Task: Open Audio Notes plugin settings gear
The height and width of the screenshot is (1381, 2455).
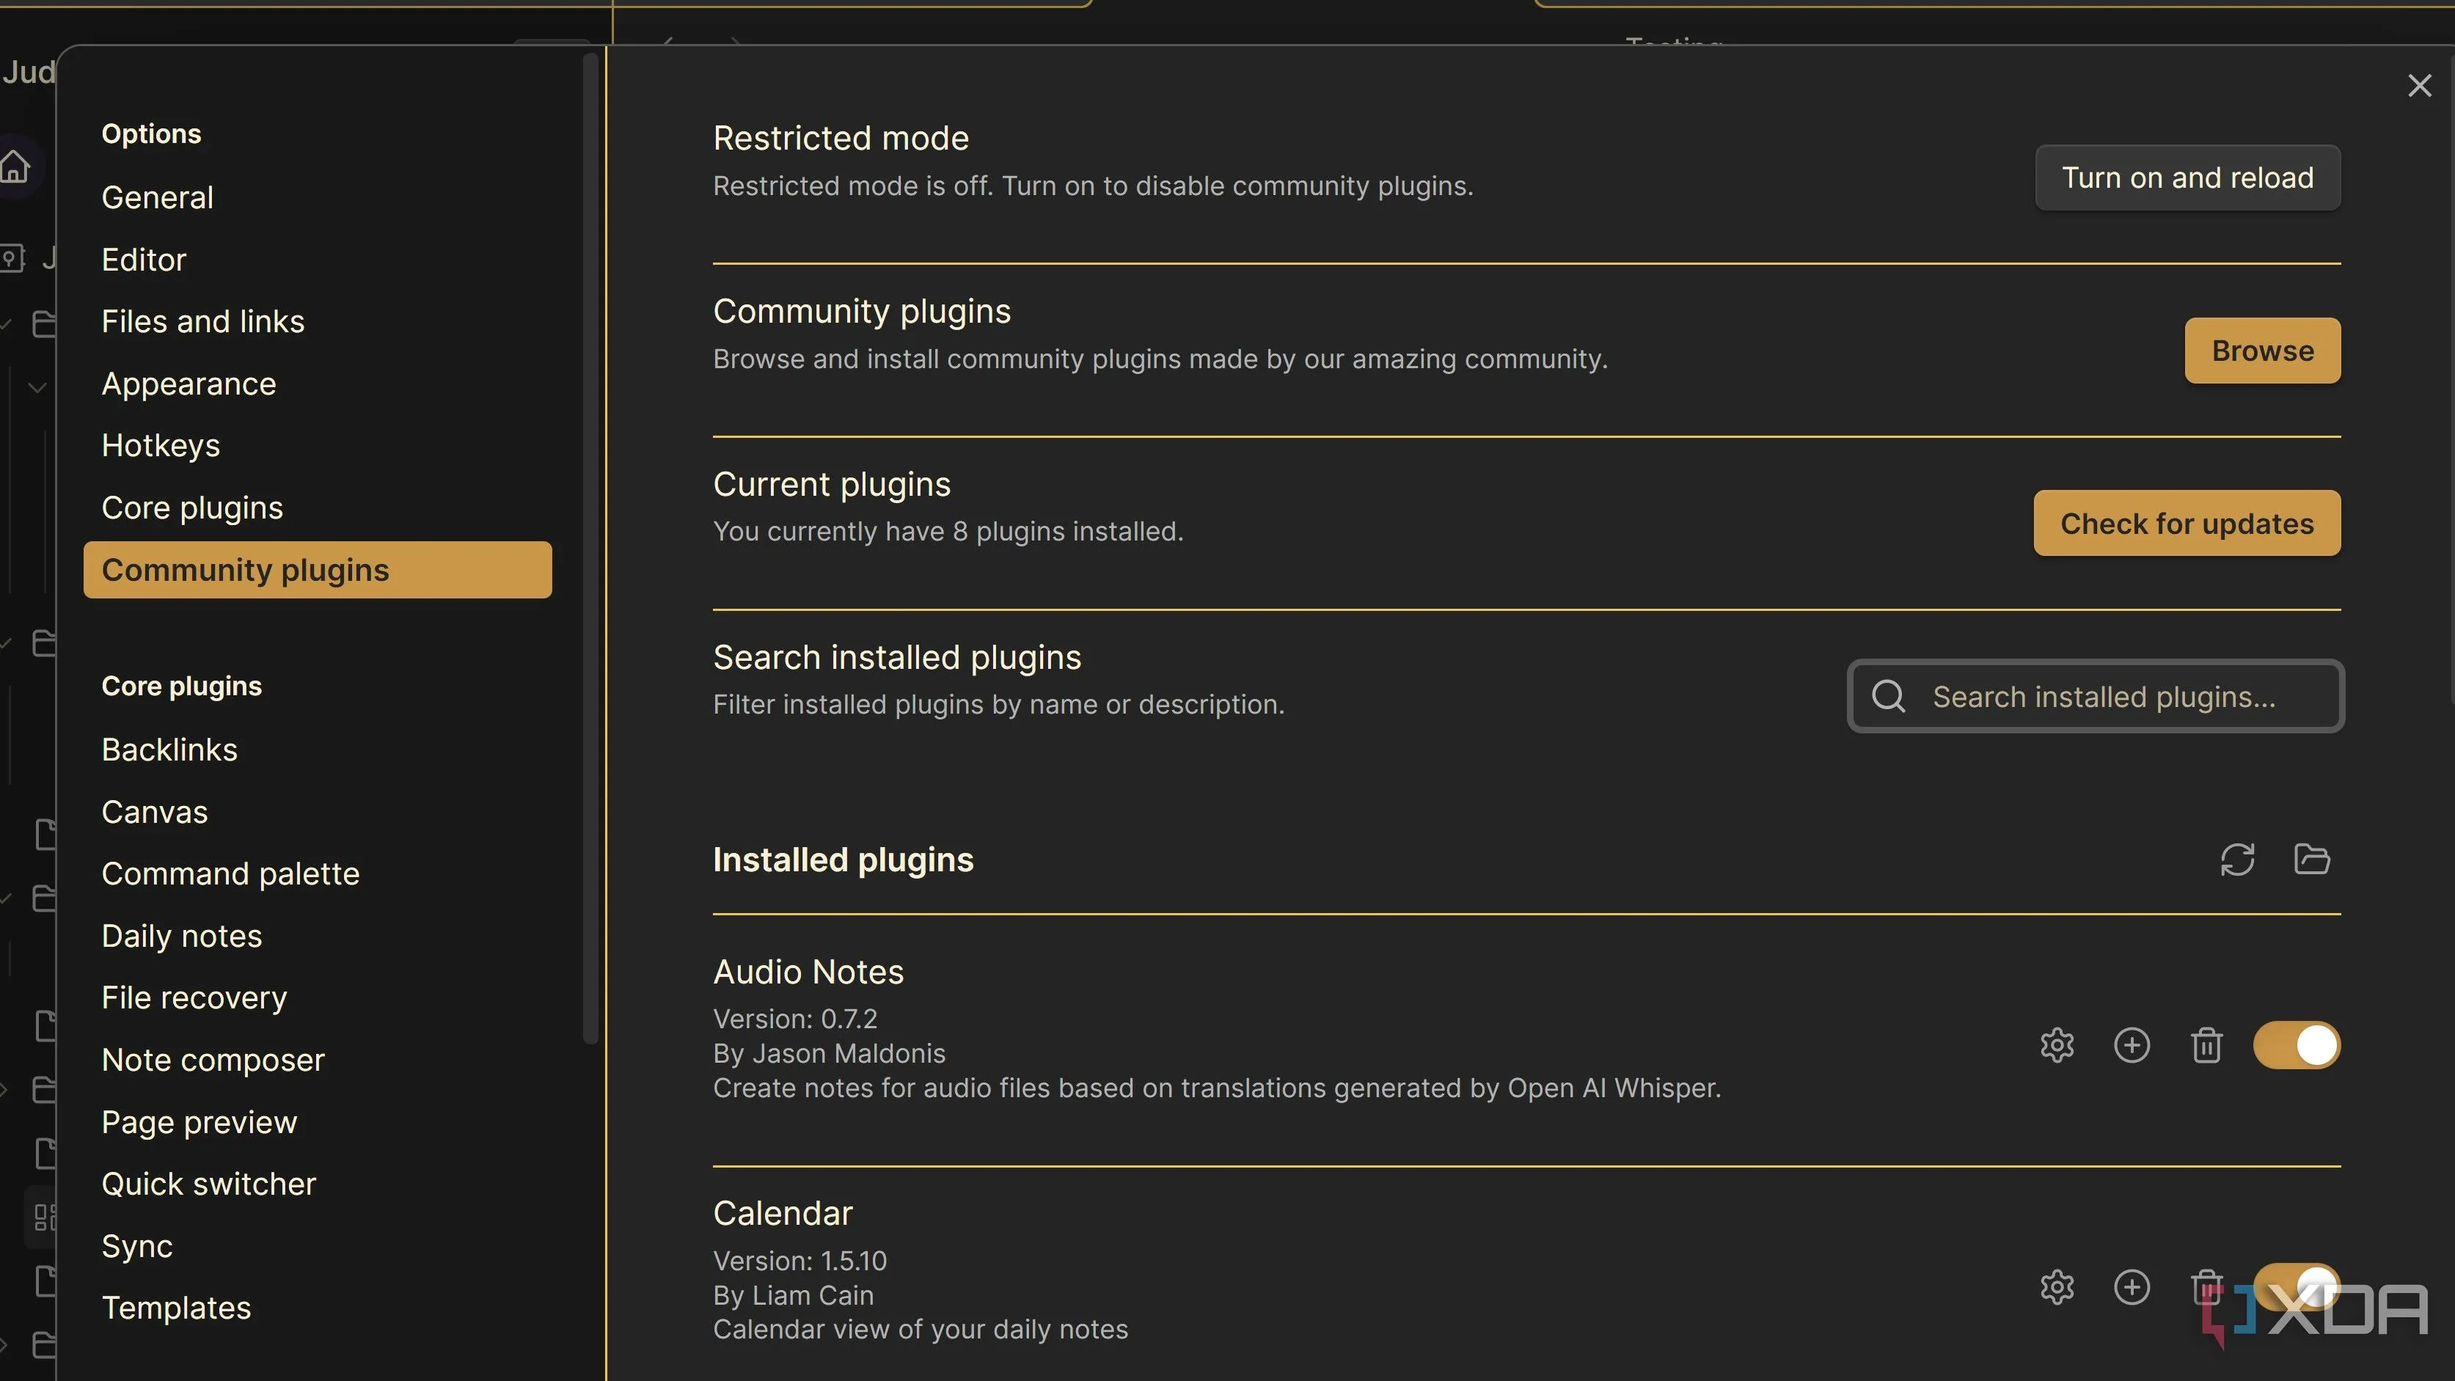Action: [2057, 1044]
